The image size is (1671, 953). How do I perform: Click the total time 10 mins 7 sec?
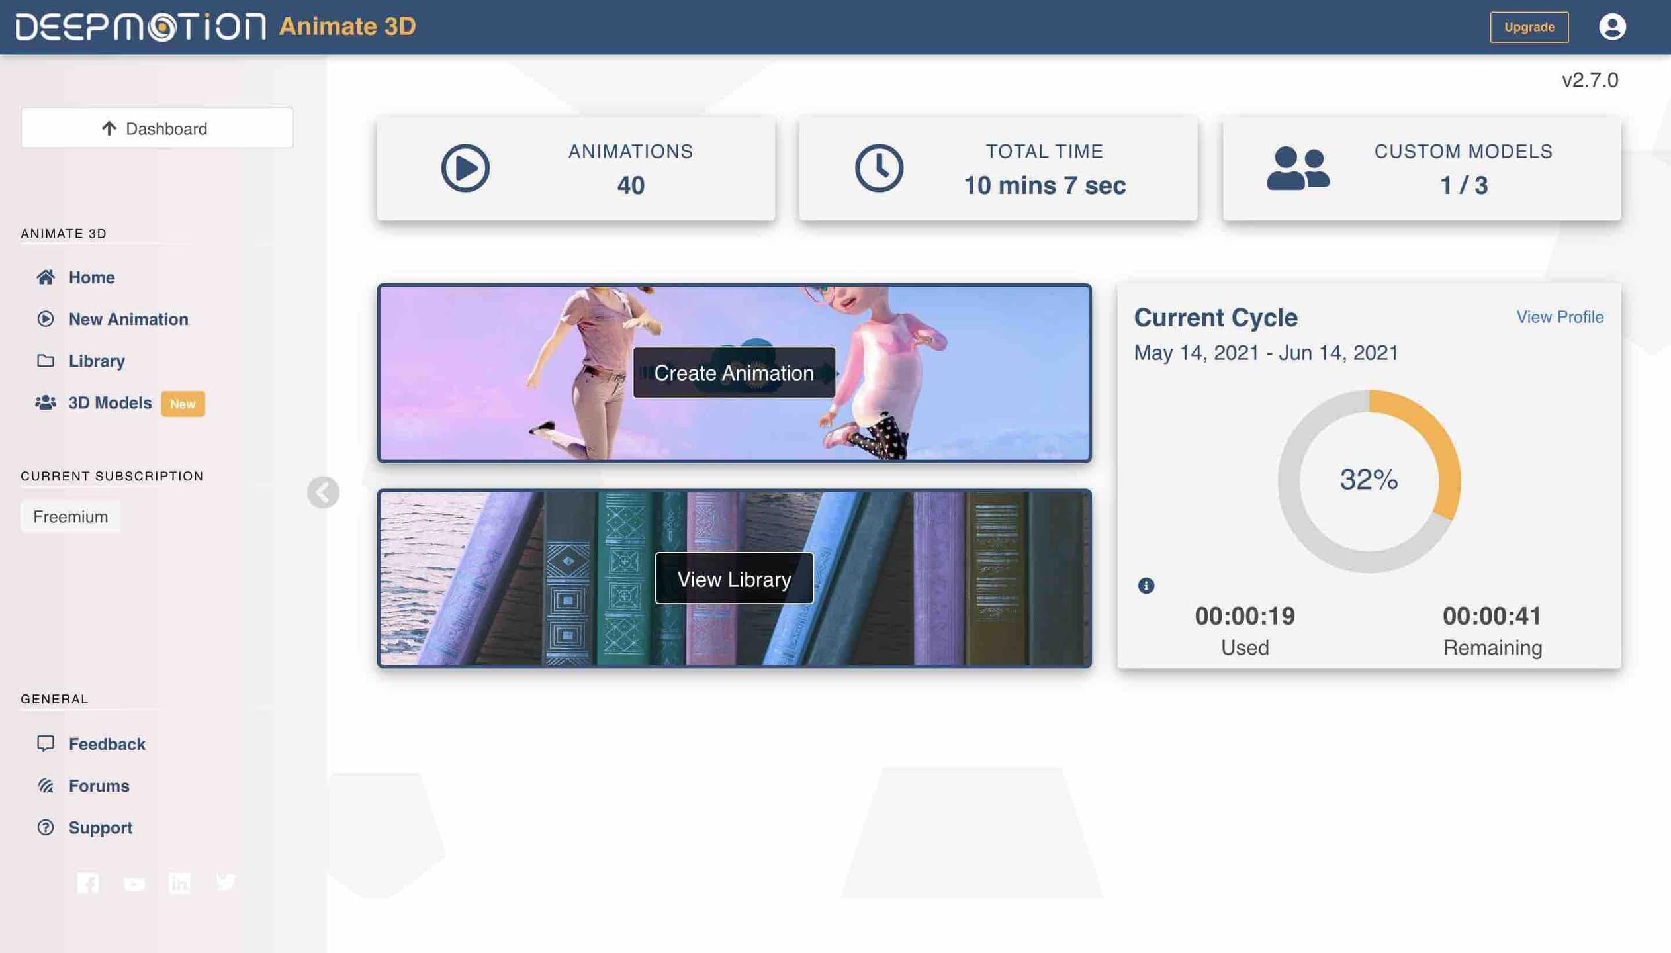[1044, 185]
